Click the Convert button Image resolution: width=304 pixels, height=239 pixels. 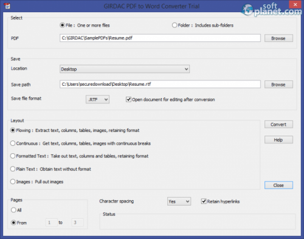[x=278, y=125]
